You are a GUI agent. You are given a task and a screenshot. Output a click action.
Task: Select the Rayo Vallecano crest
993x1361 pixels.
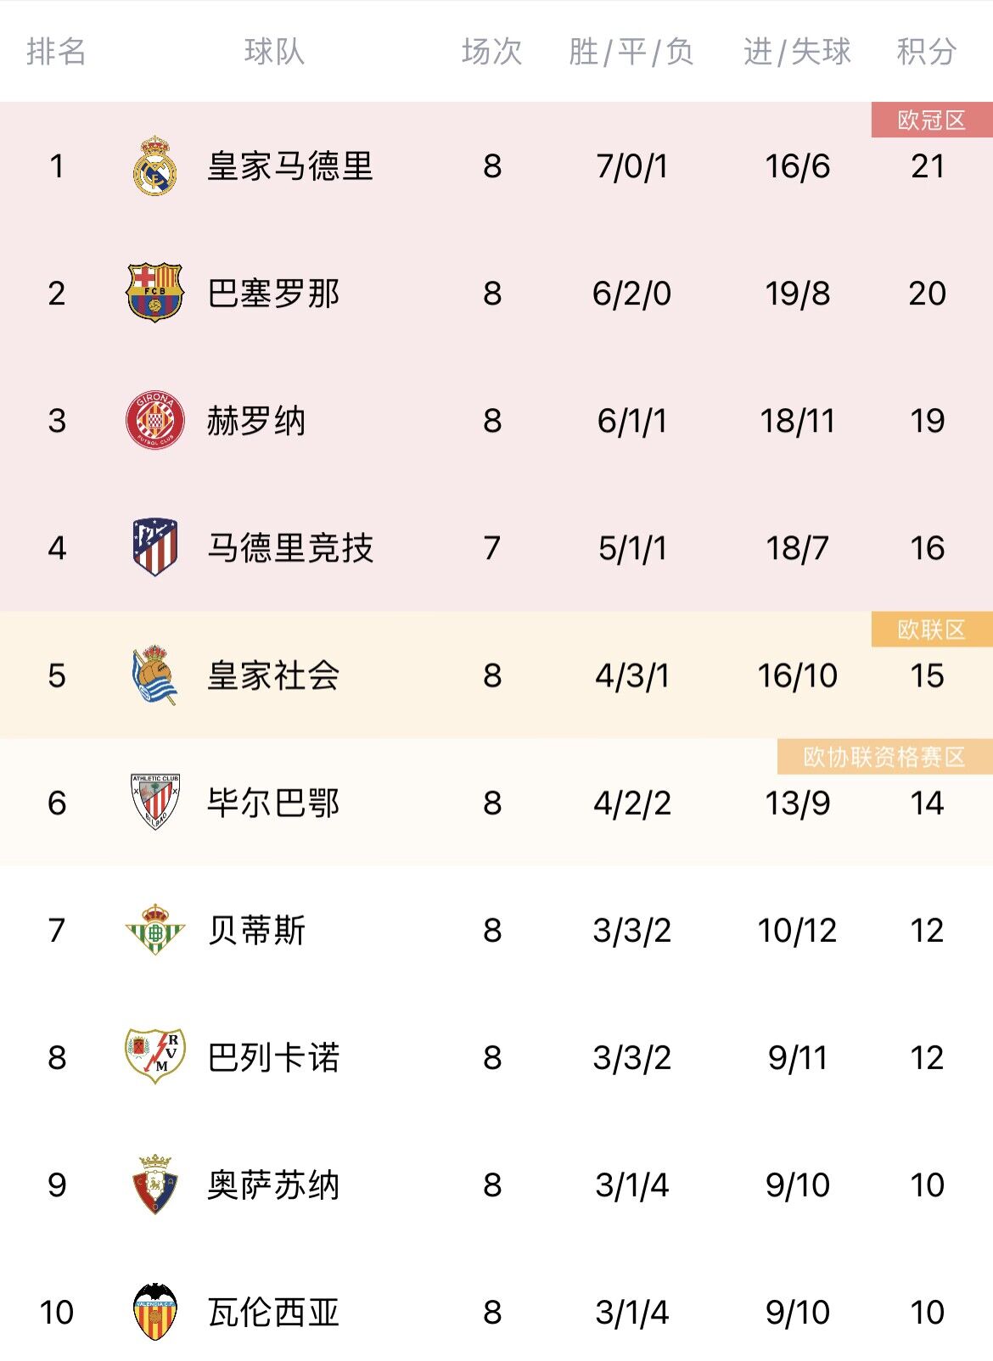click(155, 1056)
